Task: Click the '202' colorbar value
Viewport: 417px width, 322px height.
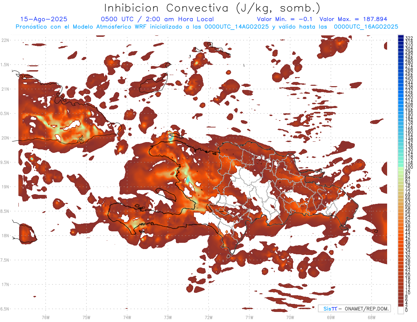Action: [x=409, y=108]
